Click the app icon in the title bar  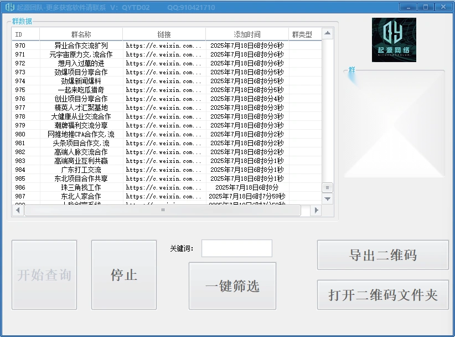click(9, 7)
